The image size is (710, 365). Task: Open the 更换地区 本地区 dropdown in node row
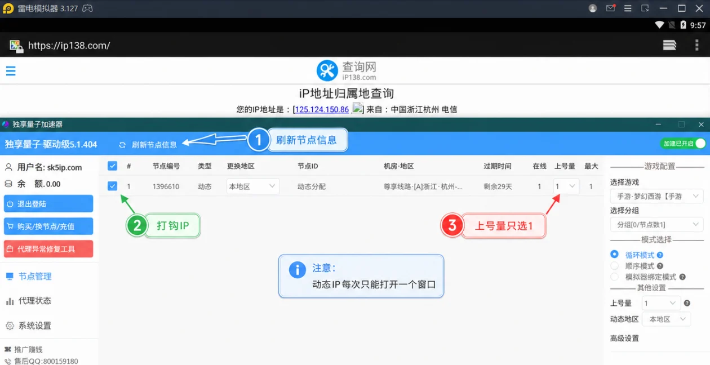252,186
